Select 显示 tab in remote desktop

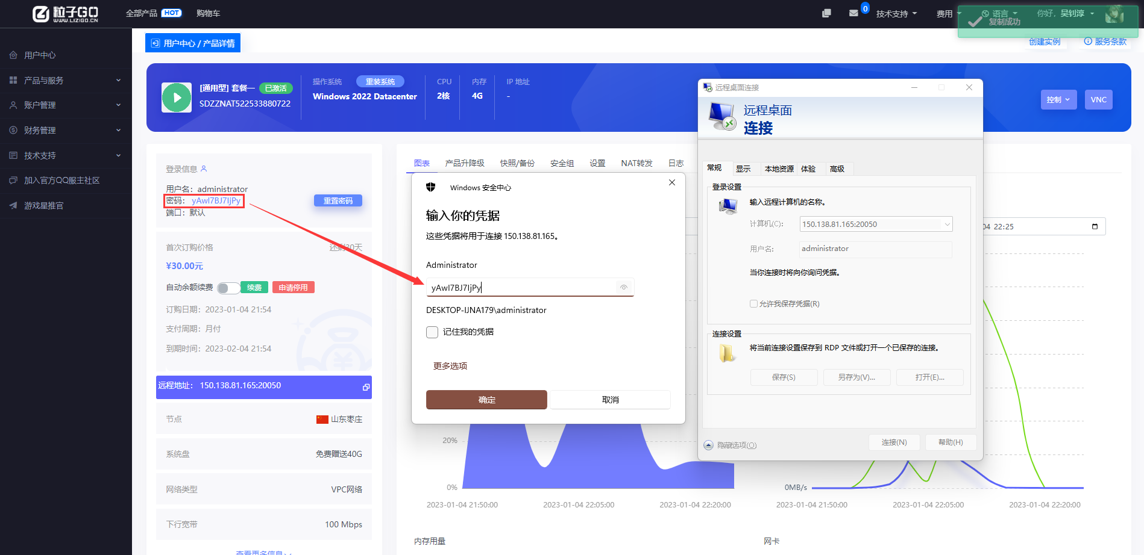point(743,169)
